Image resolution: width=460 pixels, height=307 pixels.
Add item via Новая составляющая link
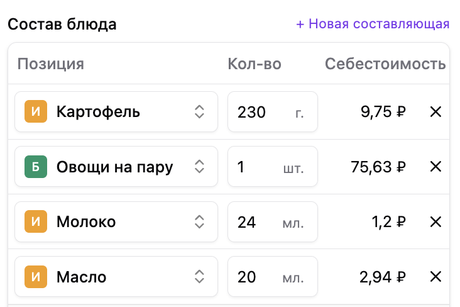[373, 24]
